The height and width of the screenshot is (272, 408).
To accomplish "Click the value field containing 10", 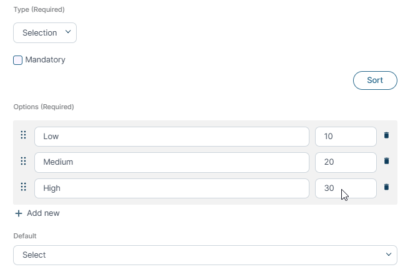I will coord(346,137).
